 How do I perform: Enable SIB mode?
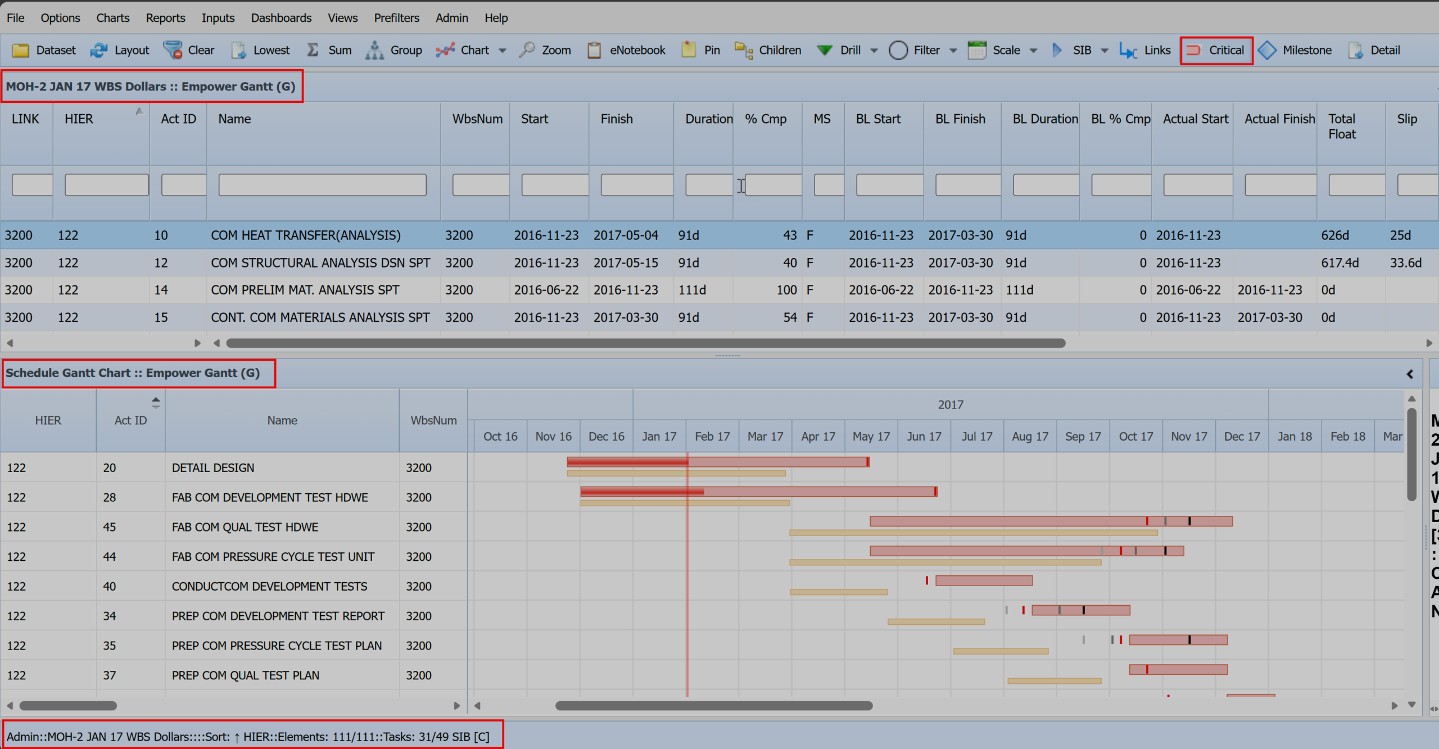click(x=1076, y=50)
